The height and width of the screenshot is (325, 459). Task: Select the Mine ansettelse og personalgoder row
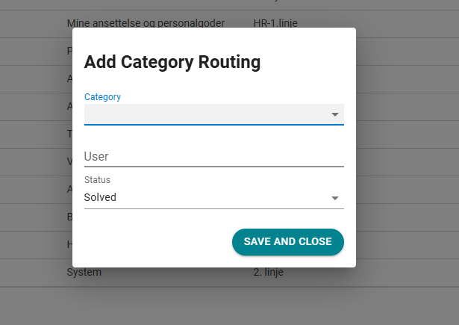[146, 23]
